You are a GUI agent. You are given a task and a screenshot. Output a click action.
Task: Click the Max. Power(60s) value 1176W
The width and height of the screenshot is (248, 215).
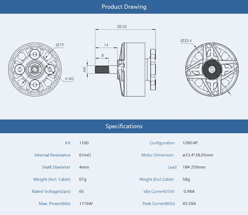click(86, 204)
